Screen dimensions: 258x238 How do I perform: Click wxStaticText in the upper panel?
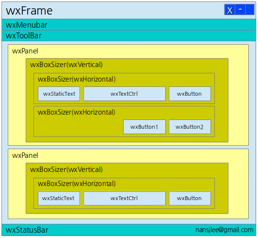(59, 94)
